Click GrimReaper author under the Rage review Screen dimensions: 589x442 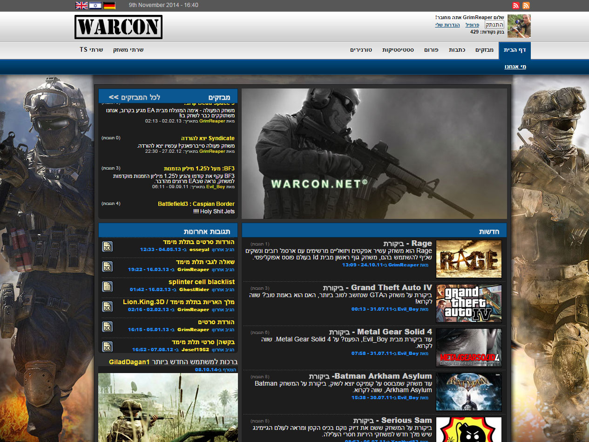coord(403,265)
